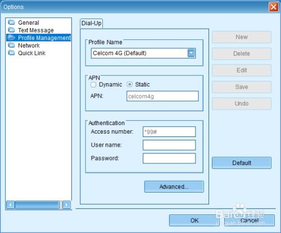Focus the Password input field
Screen dimensions: 281x233
[x=169, y=158]
